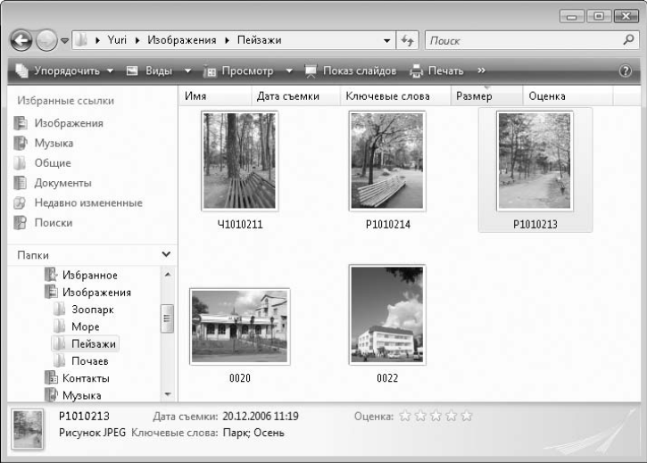Open Недавно измененные favorite link
The image size is (647, 463).
click(x=87, y=203)
